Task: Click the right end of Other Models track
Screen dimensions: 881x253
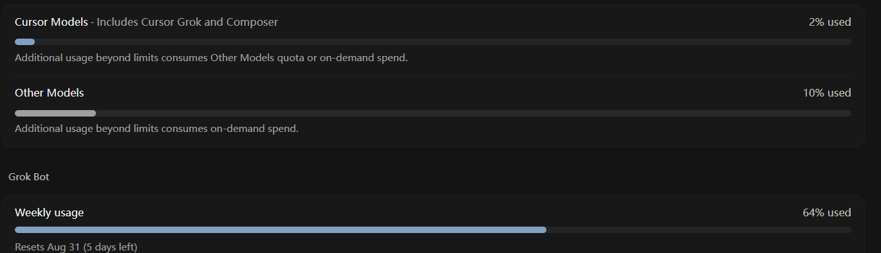Action: [848, 113]
